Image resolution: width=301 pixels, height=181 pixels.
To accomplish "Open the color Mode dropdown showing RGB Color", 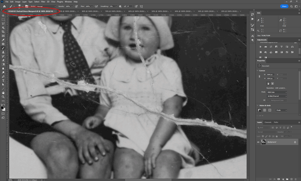I will tap(277, 92).
